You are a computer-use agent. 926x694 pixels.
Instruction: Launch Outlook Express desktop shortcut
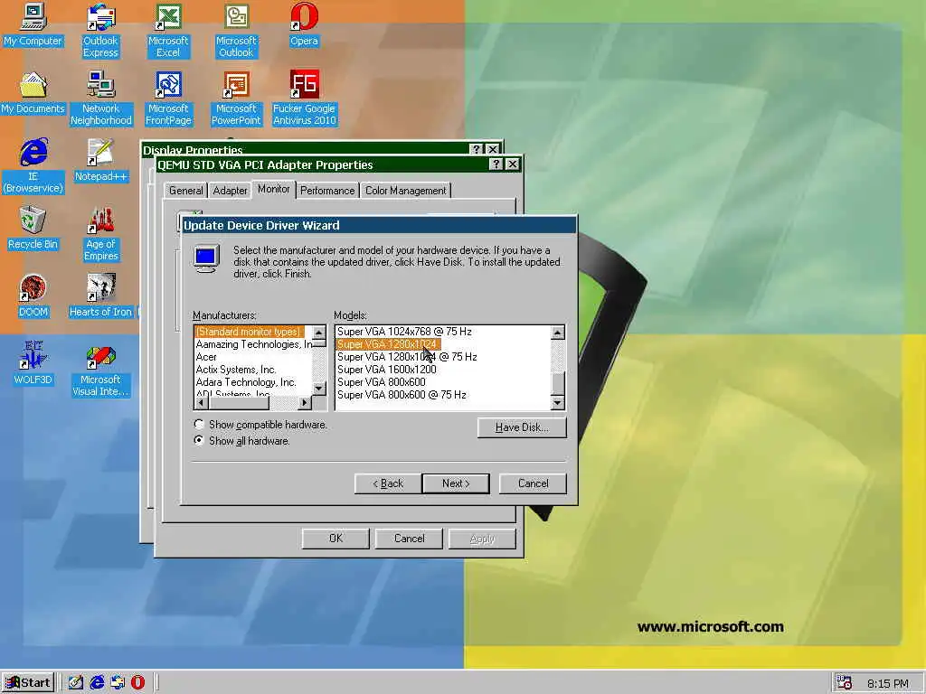pos(100,31)
